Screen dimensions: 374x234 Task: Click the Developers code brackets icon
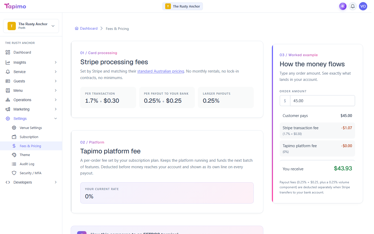coord(8,182)
